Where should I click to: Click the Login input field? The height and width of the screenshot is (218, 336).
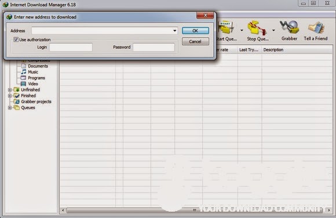pyautogui.click(x=71, y=47)
